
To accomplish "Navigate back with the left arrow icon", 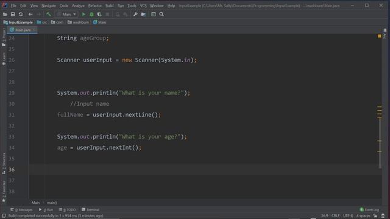I will coord(30,15).
